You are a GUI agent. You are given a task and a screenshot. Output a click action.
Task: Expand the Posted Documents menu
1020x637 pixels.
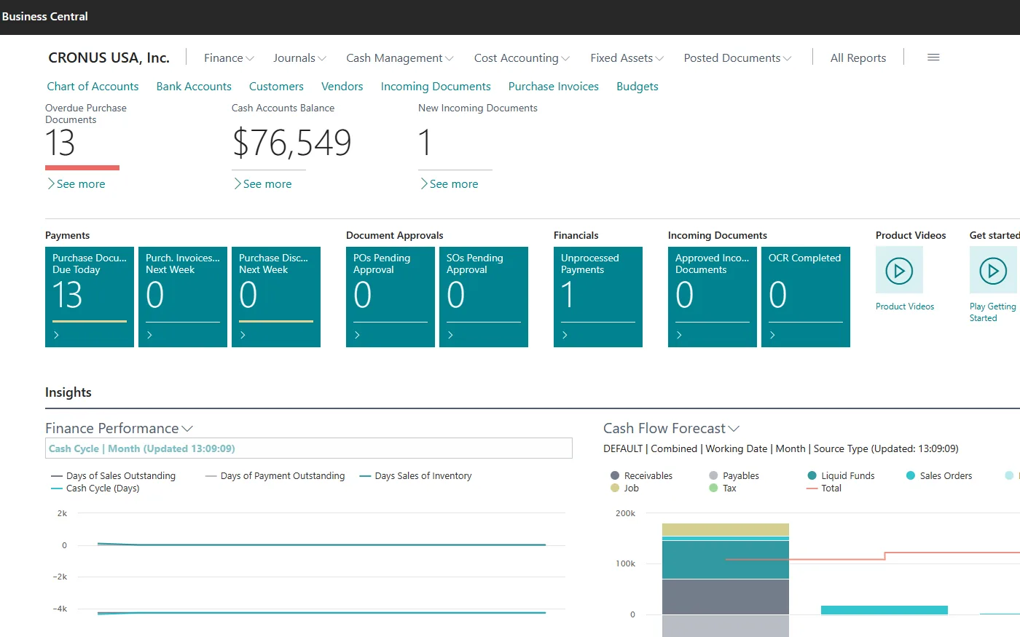click(x=737, y=58)
